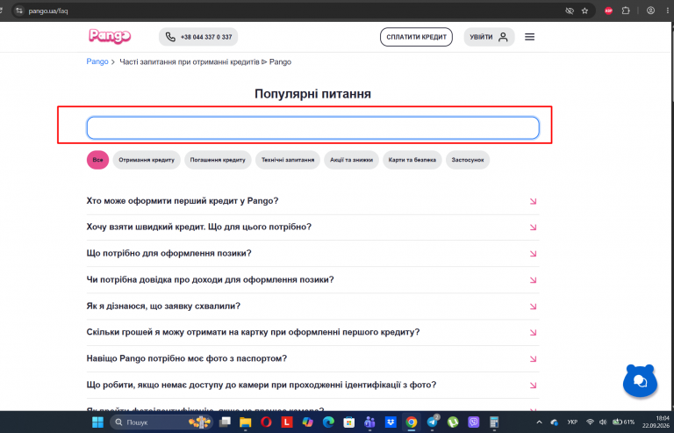Open the Windows Start menu
The image size is (674, 433).
point(97,422)
